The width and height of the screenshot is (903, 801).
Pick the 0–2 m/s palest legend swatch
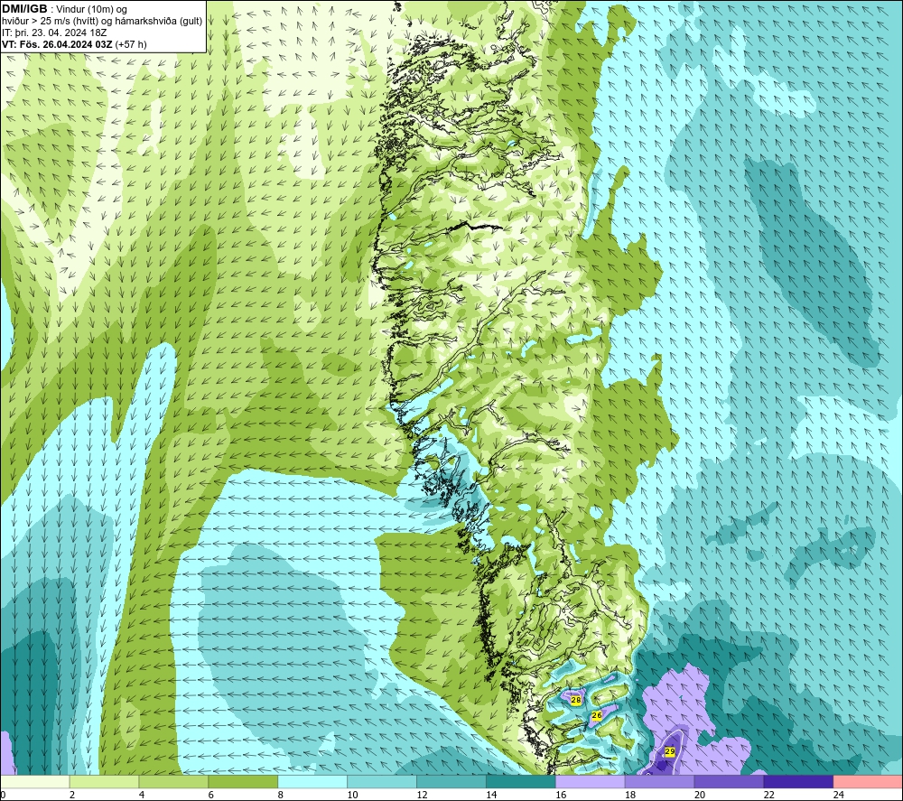(x=34, y=782)
